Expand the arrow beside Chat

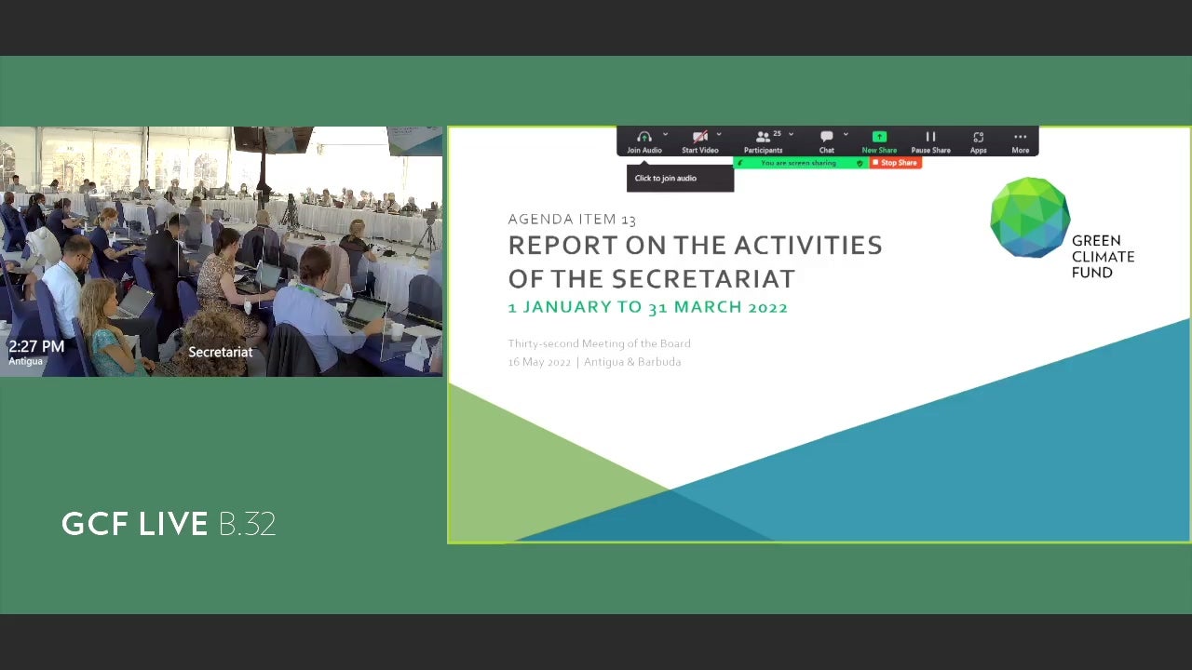tap(846, 135)
